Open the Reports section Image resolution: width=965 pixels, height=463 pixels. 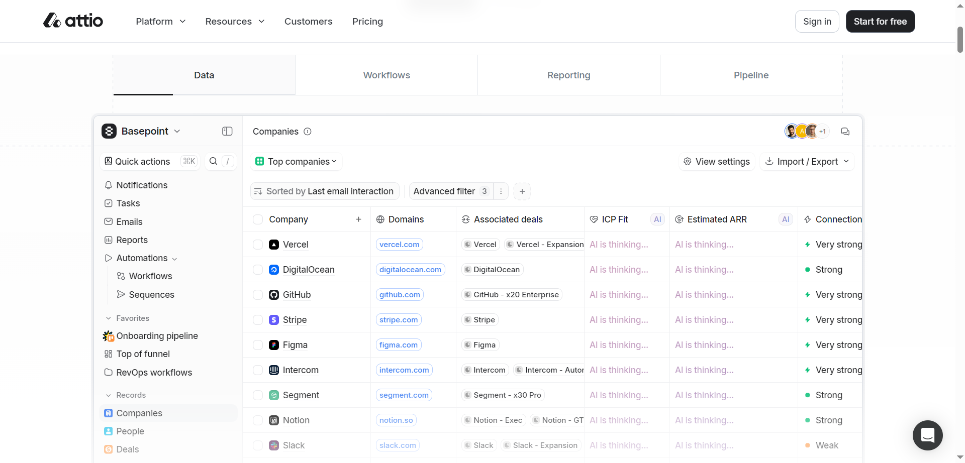point(132,240)
